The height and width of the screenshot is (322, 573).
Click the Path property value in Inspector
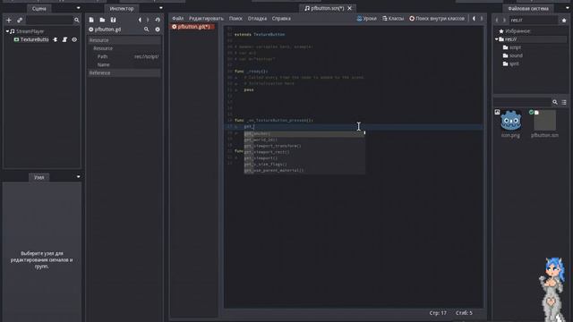pos(147,56)
